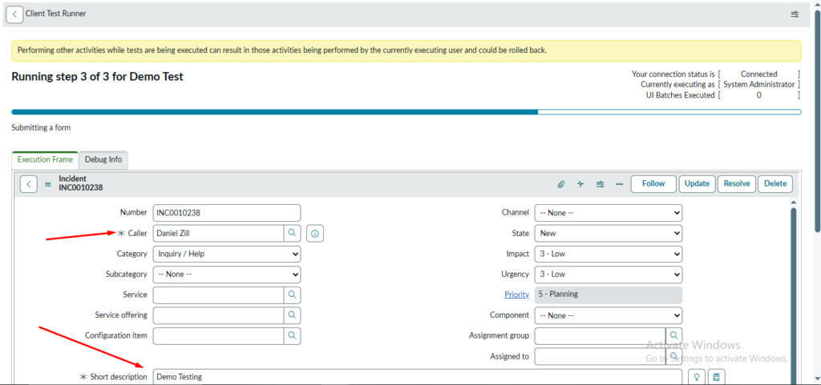Show Caller record info icon
The width and height of the screenshot is (821, 385).
coord(314,233)
